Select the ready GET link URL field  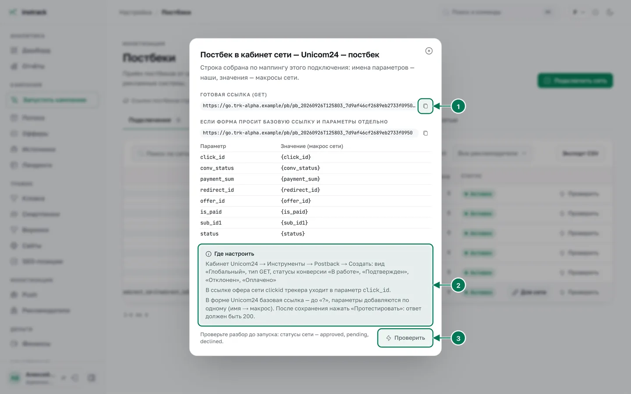click(x=309, y=106)
